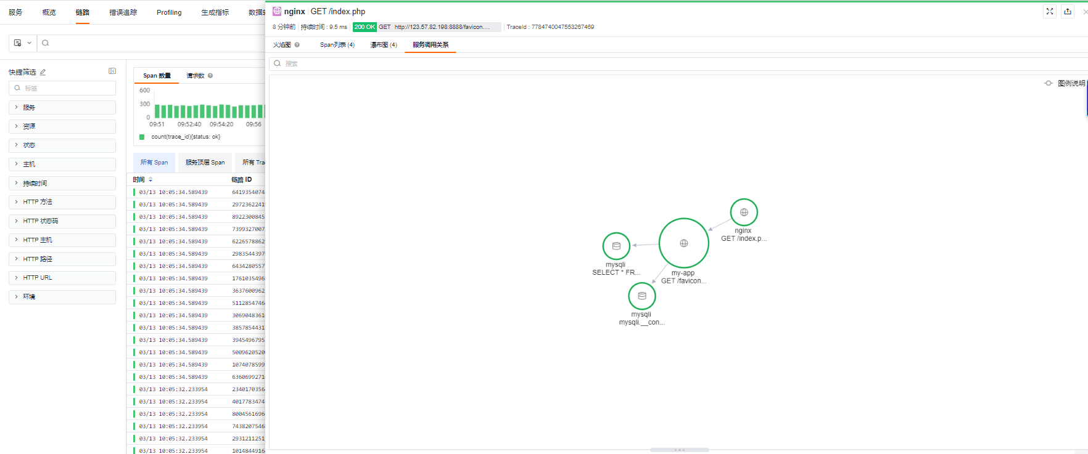Click the edit pencil beside 快捷筛选

pyautogui.click(x=43, y=72)
